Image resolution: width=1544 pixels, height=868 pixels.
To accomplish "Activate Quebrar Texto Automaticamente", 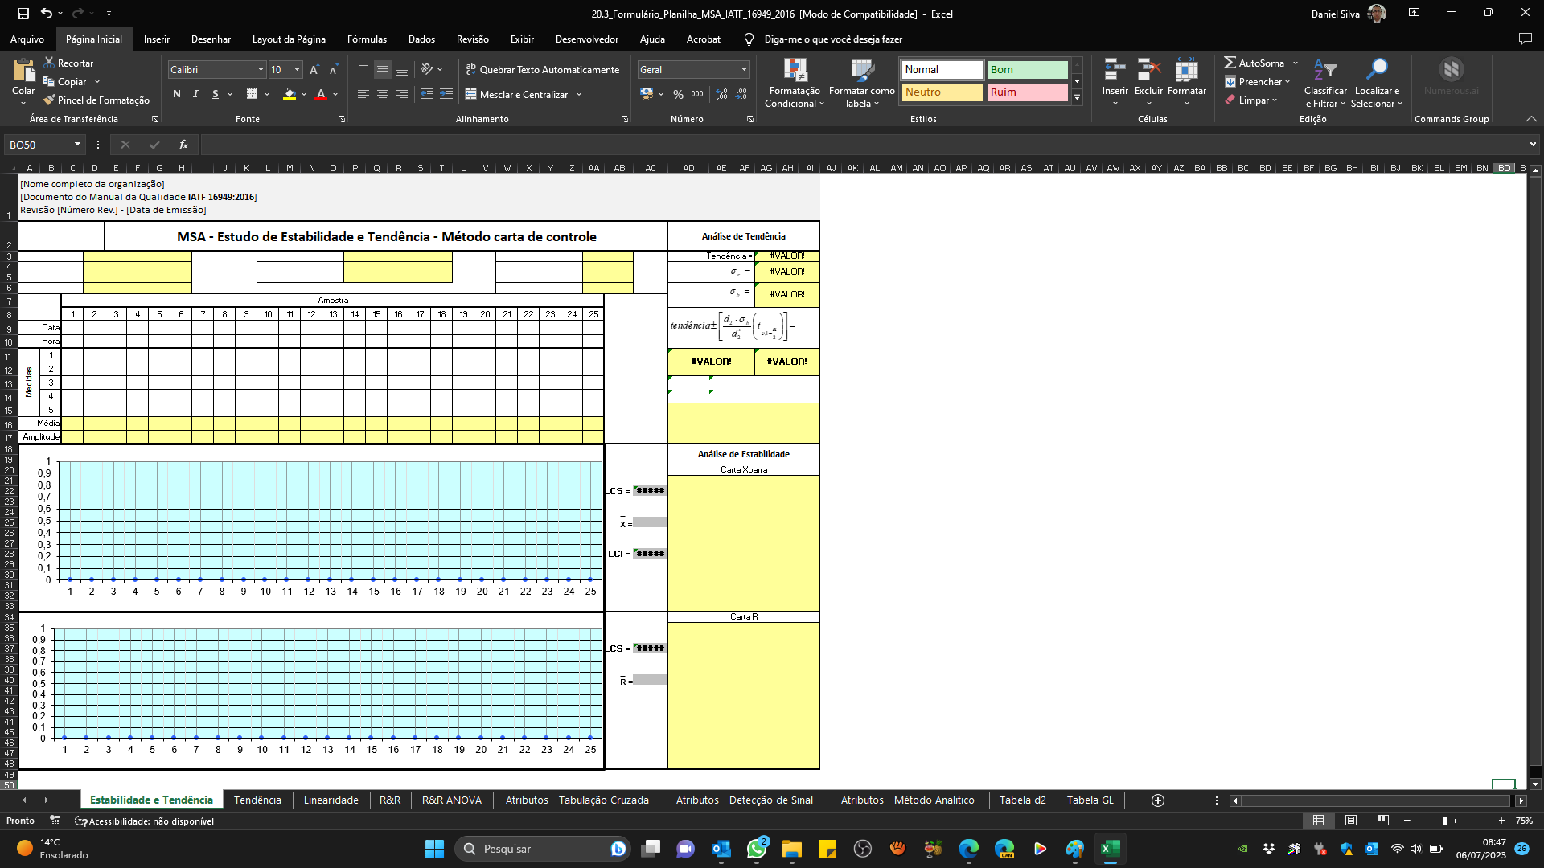I will click(543, 70).
